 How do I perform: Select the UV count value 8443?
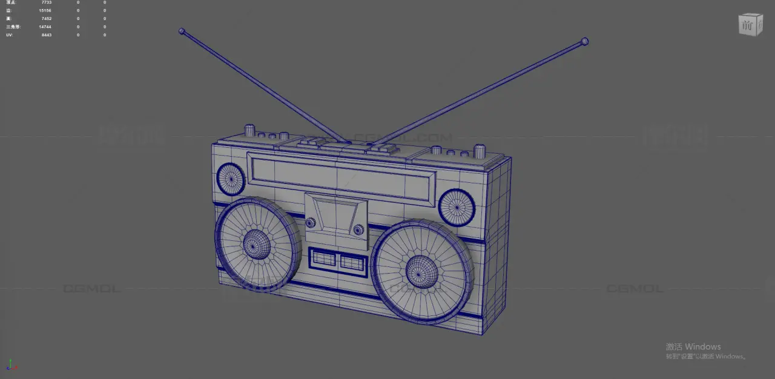point(47,35)
